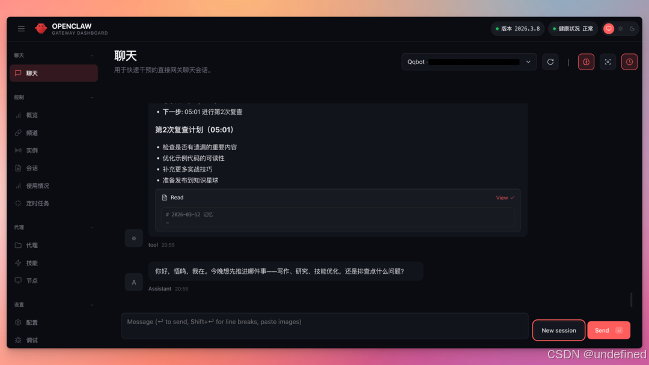Open the Qqbot session dropdown
The image size is (649, 365).
(x=469, y=62)
